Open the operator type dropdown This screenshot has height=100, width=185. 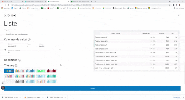pyautogui.click(x=32, y=46)
